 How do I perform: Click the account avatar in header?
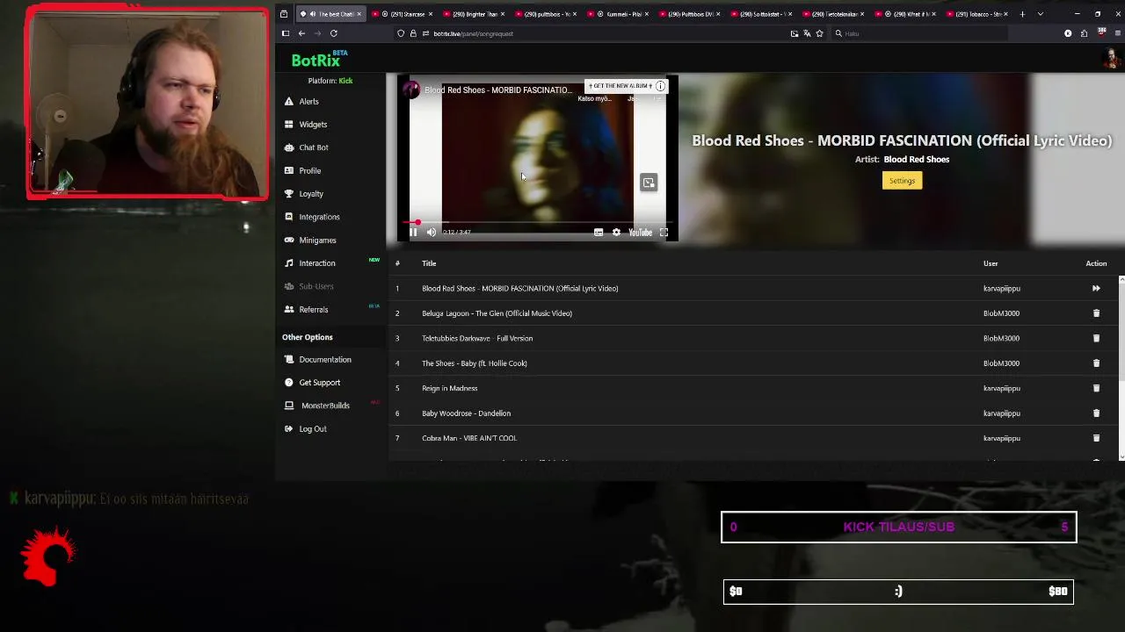coord(1112,59)
